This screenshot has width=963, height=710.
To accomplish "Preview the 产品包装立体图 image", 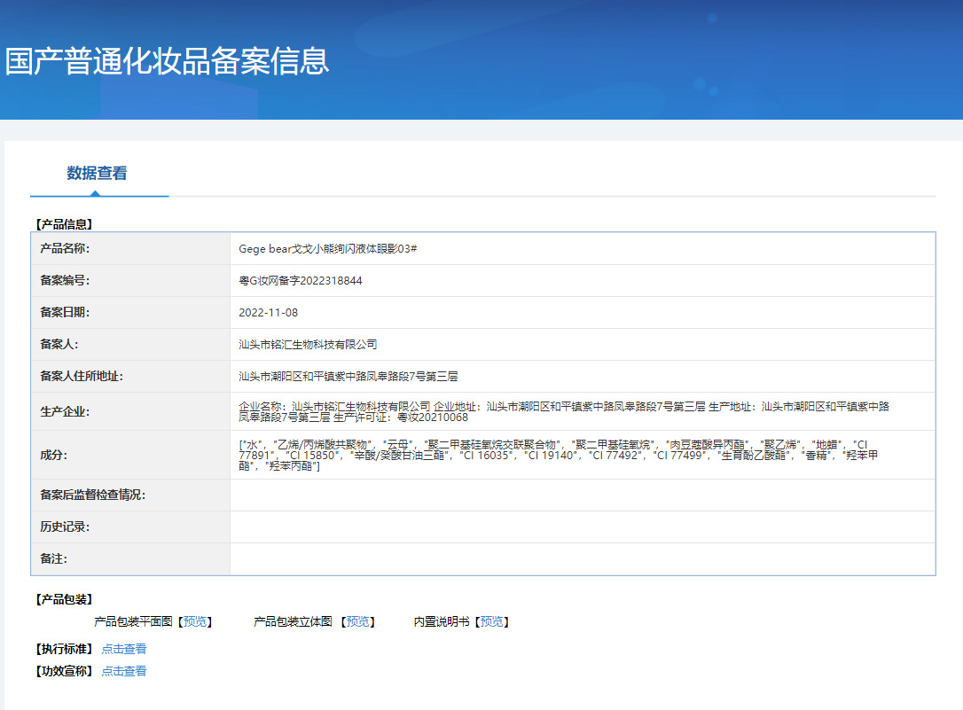I will [357, 621].
